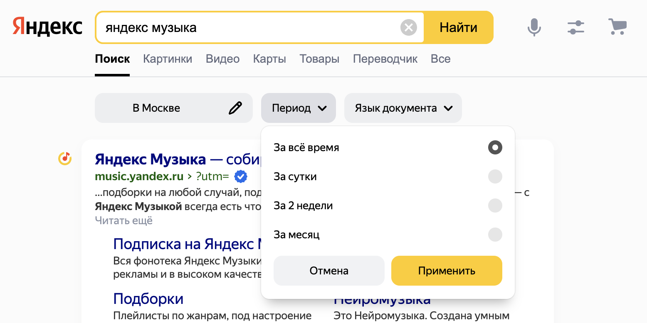The image size is (647, 323).
Task: Select the "За всё время" radio option
Action: (495, 147)
